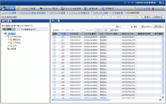Select radio button for PC cl46
This screenshot has height=104, width=166.
55,92
